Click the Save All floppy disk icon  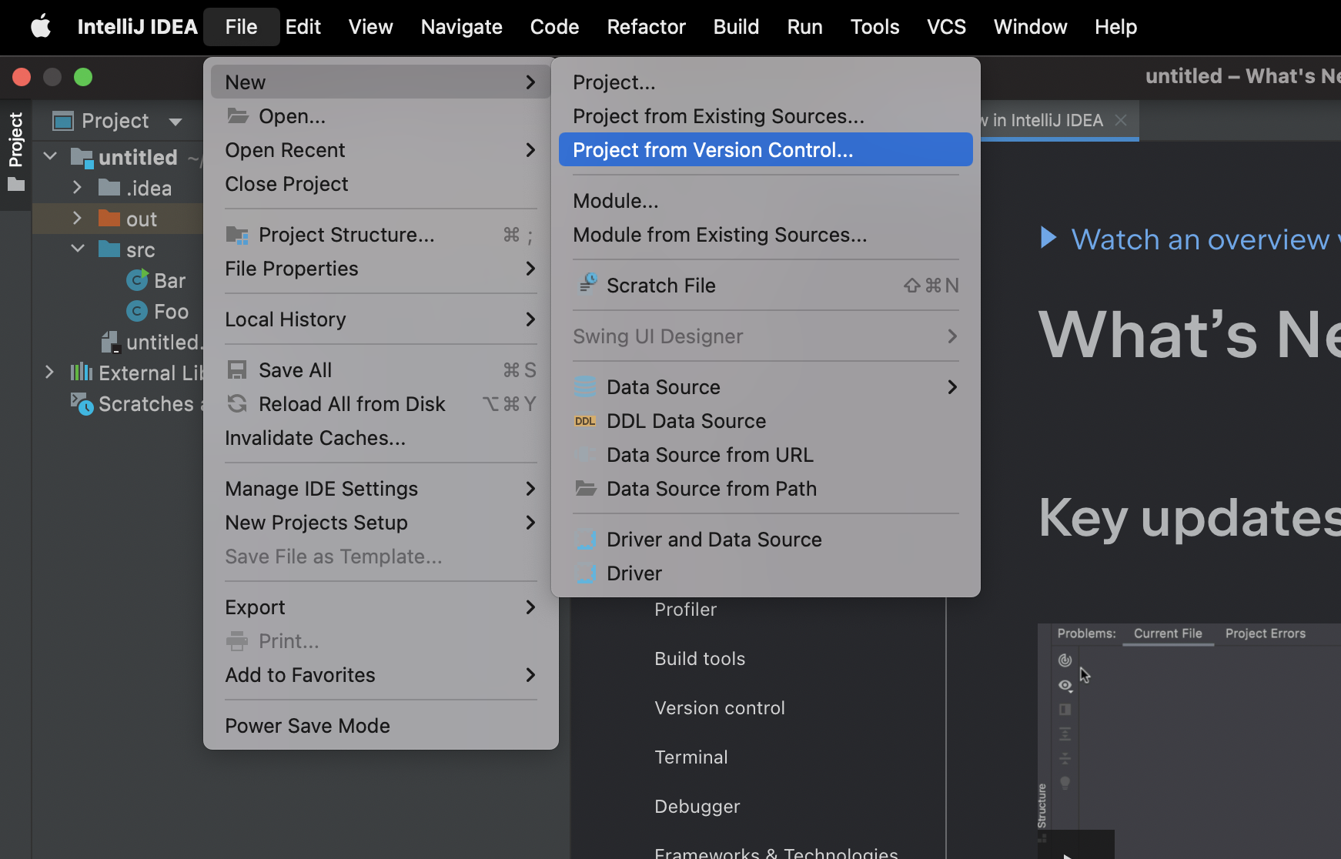237,370
